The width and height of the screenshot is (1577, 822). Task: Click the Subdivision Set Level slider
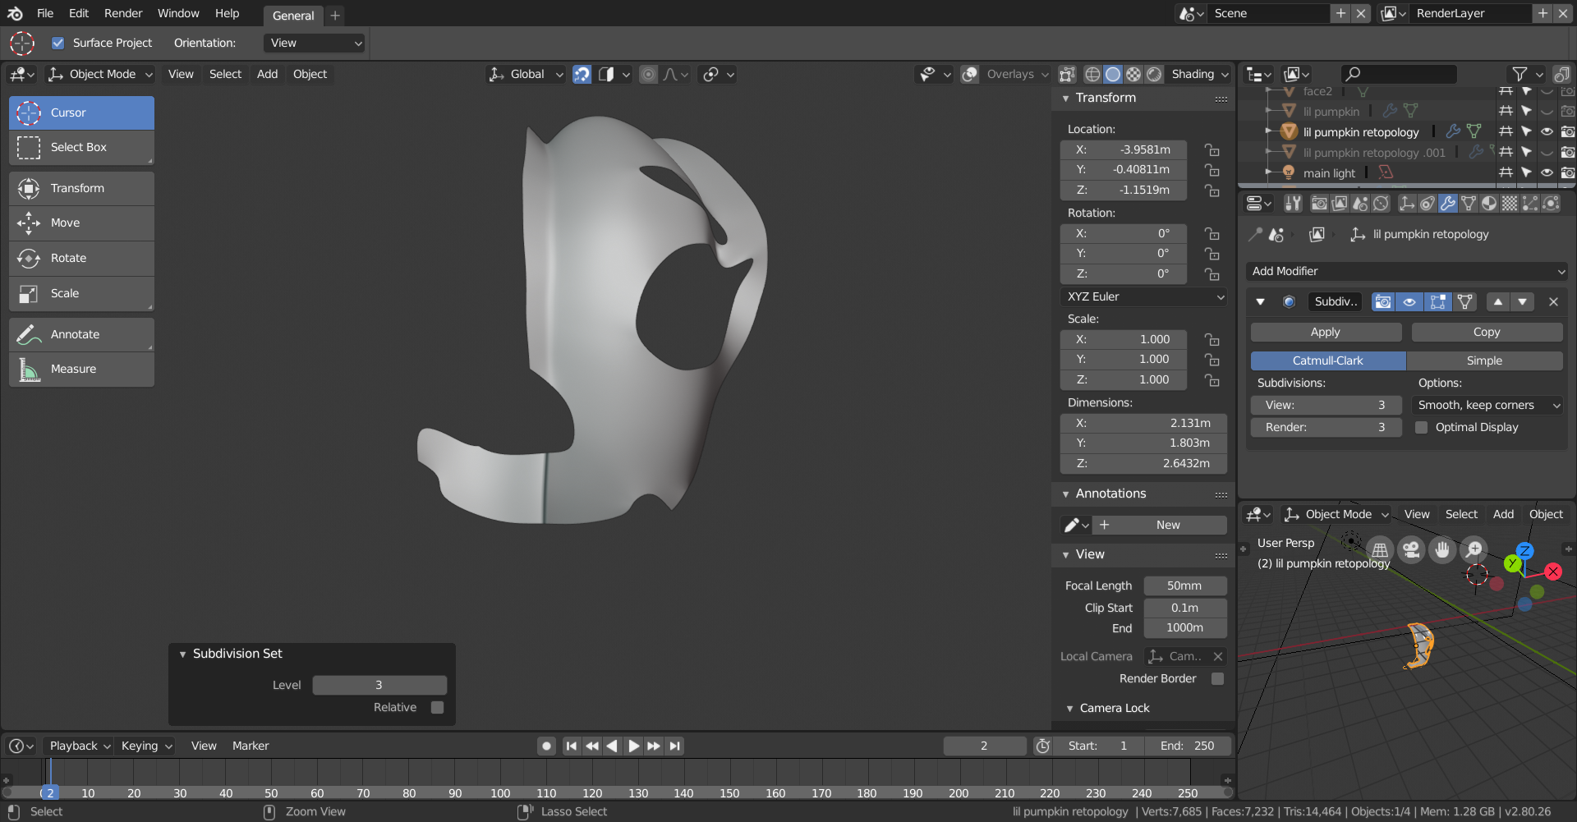(x=379, y=685)
